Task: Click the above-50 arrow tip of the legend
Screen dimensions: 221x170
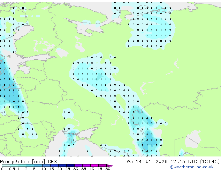Action: click(110, 165)
